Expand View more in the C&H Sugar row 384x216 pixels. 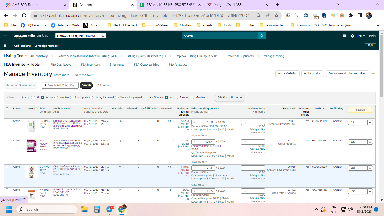coord(199,185)
